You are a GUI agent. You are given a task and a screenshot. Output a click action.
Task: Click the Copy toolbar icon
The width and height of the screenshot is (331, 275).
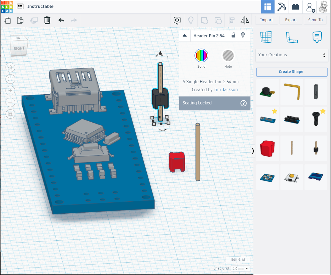pyautogui.click(x=7, y=20)
